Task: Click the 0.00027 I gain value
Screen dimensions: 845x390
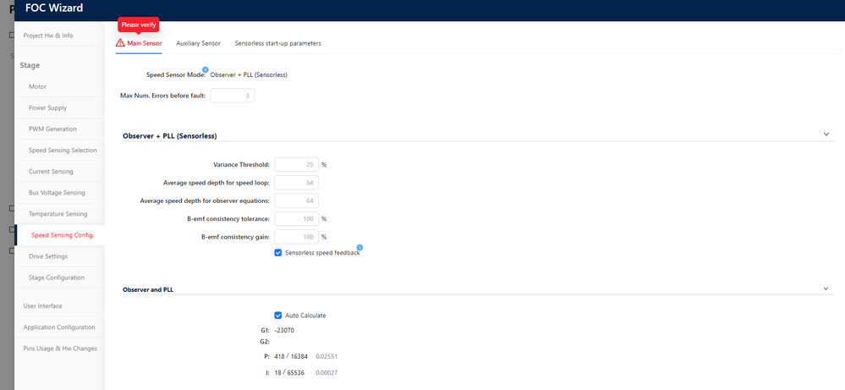Action: [x=326, y=373]
